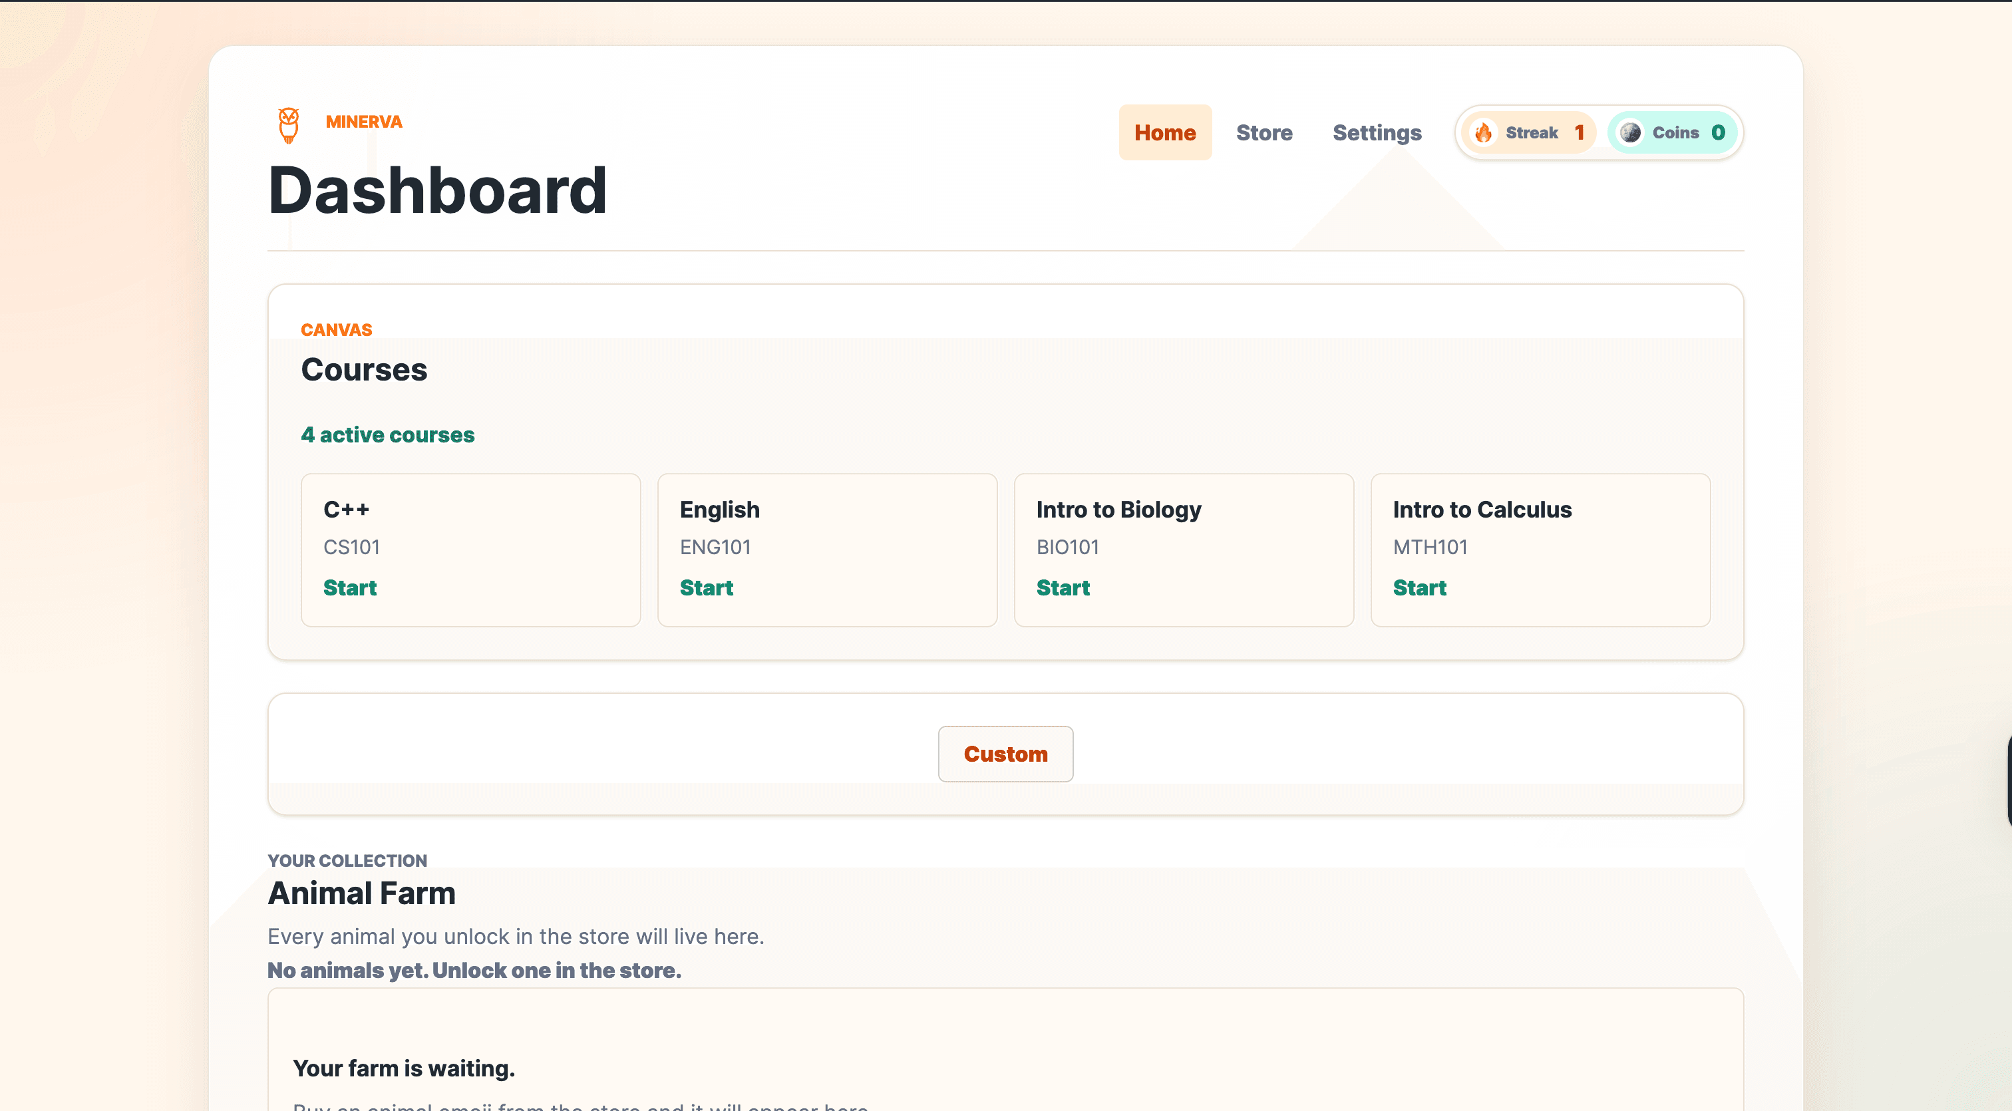Image resolution: width=2012 pixels, height=1111 pixels.
Task: Click the coins count number 0
Action: (x=1717, y=133)
